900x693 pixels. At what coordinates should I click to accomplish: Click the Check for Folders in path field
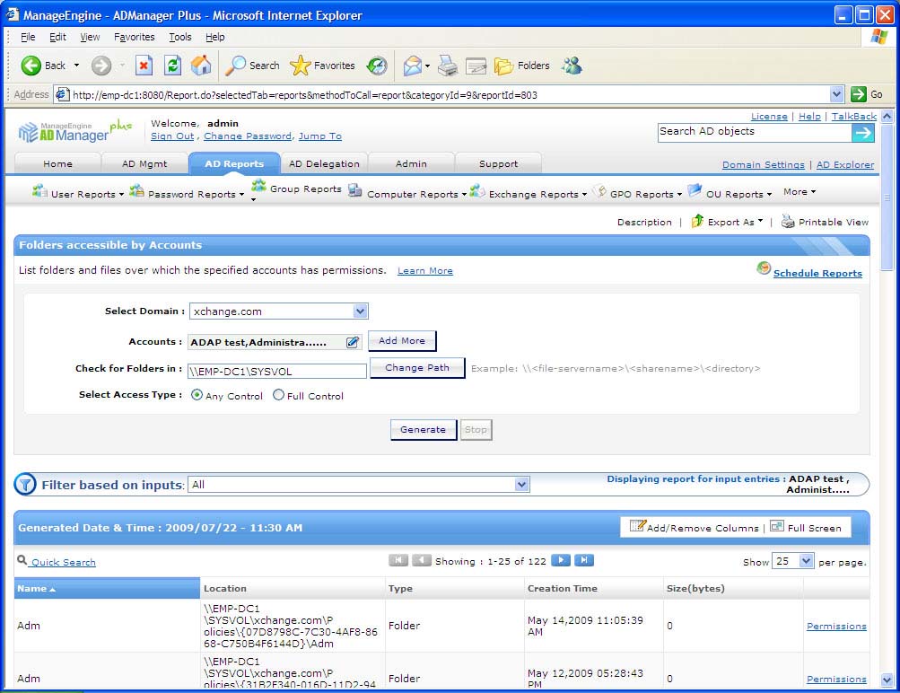click(277, 371)
